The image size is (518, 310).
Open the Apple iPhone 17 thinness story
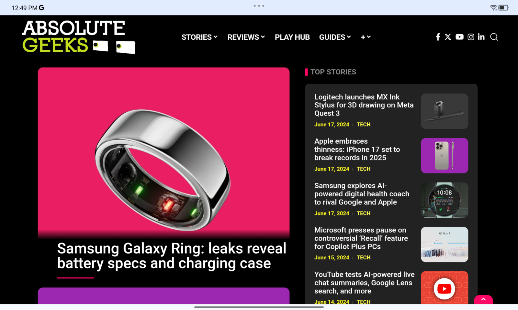point(357,150)
